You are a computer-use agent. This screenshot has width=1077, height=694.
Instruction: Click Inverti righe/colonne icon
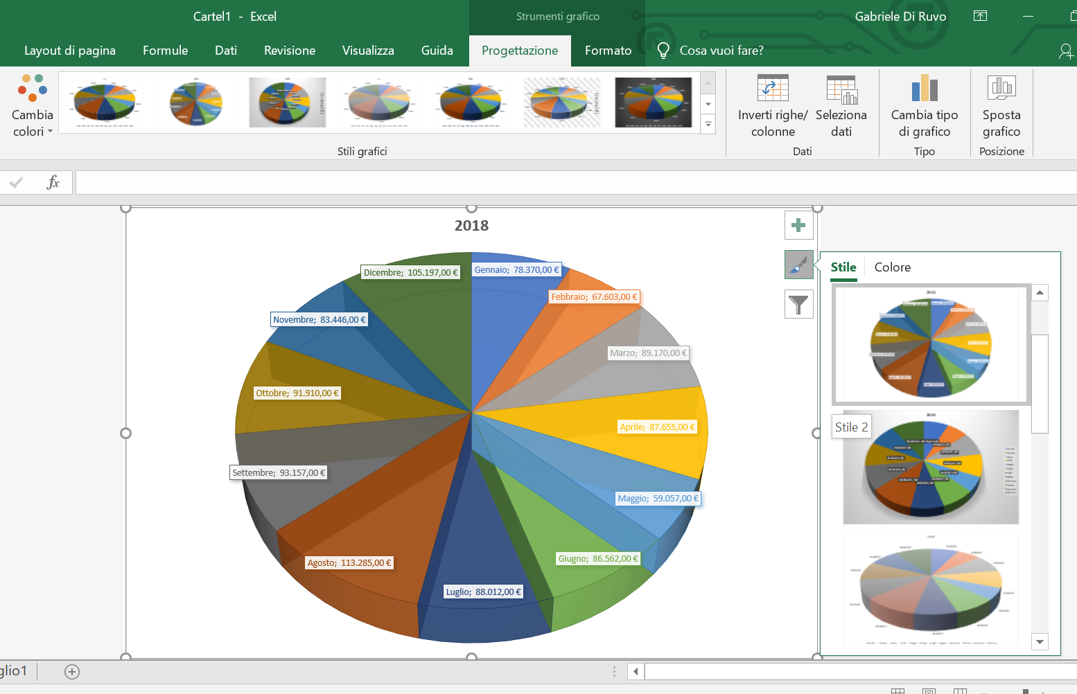773,89
